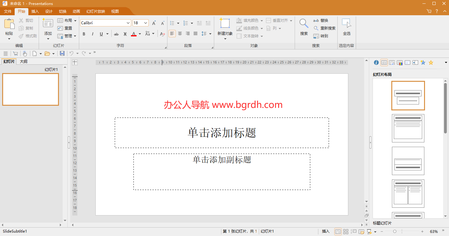The image size is (449, 236).
Task: Toggle bold formatting
Action: (x=84, y=34)
